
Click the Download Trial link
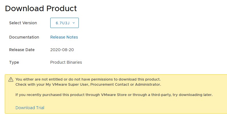(x=30, y=108)
